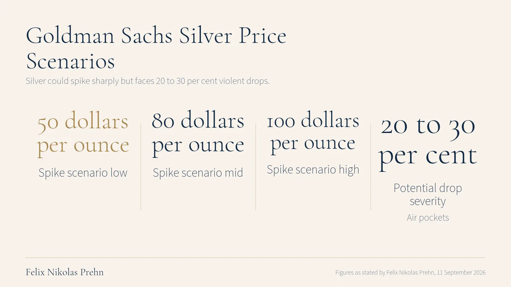Select the subtitle about violent drops
Viewport: 511px width, 287px height.
point(148,81)
